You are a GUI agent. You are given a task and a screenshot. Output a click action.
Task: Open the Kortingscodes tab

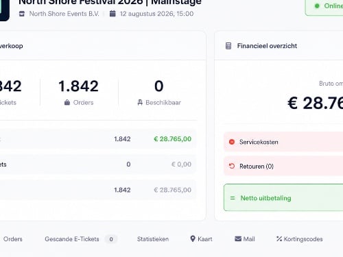tap(300, 239)
